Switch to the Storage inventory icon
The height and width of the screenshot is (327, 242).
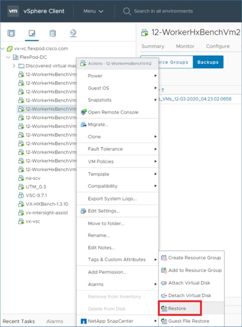53,33
